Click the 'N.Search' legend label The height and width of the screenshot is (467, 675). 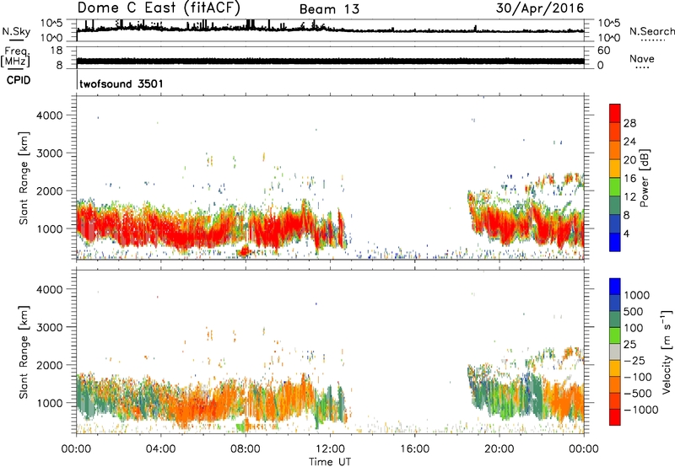pos(651,31)
